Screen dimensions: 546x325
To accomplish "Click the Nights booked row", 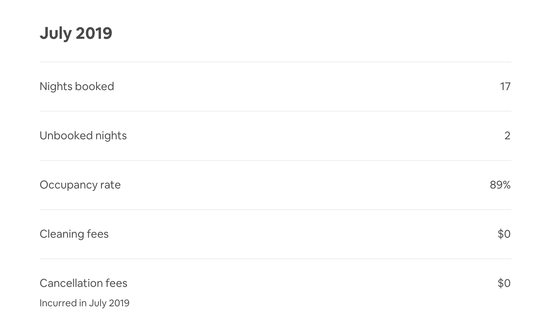I will 275,87.
